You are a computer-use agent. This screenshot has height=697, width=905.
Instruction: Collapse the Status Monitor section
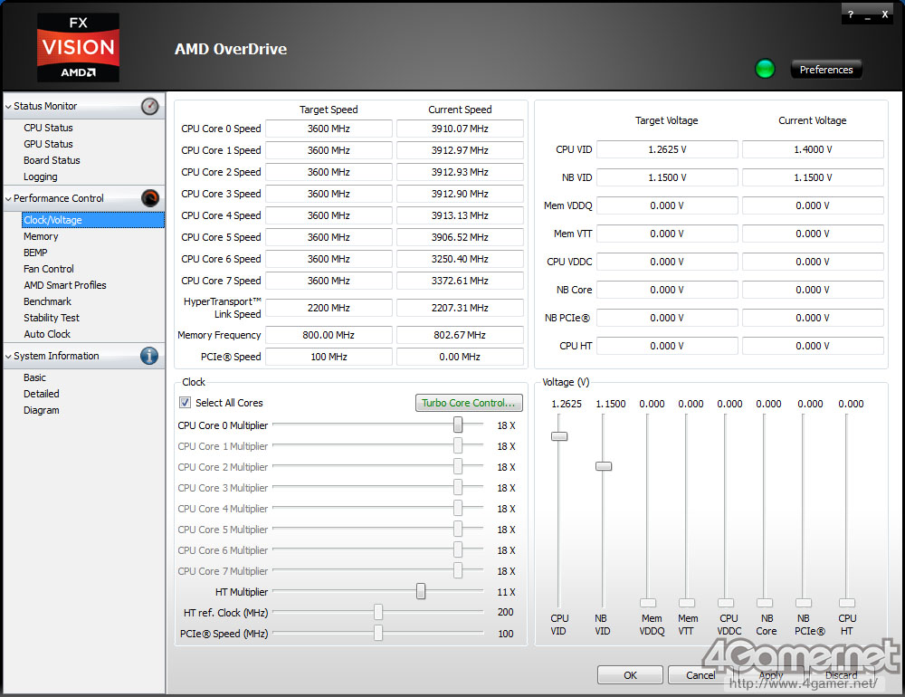click(x=8, y=107)
